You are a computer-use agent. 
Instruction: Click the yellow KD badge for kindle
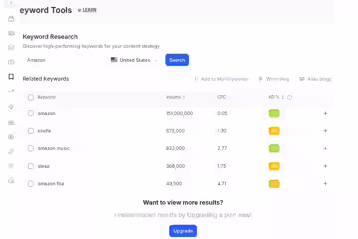[x=274, y=131]
